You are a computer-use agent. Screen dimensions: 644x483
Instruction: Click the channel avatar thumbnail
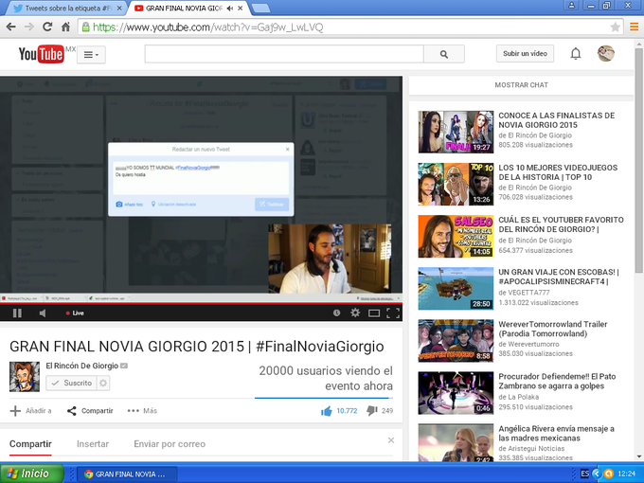point(25,377)
